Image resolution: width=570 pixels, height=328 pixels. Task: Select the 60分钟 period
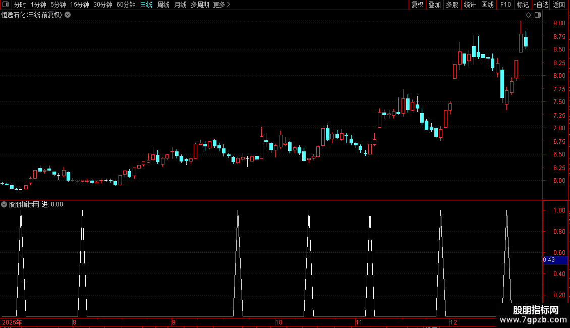coord(126,5)
